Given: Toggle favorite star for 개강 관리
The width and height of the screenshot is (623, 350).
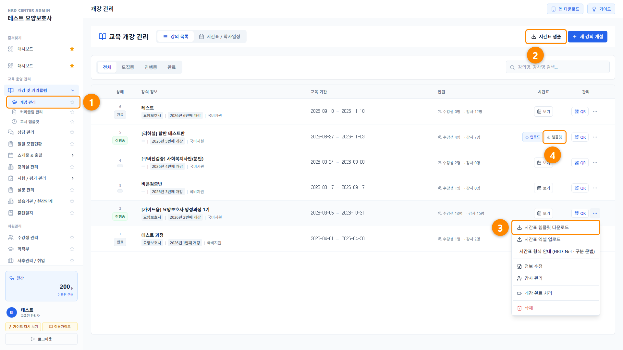Looking at the screenshot, I should tap(72, 102).
